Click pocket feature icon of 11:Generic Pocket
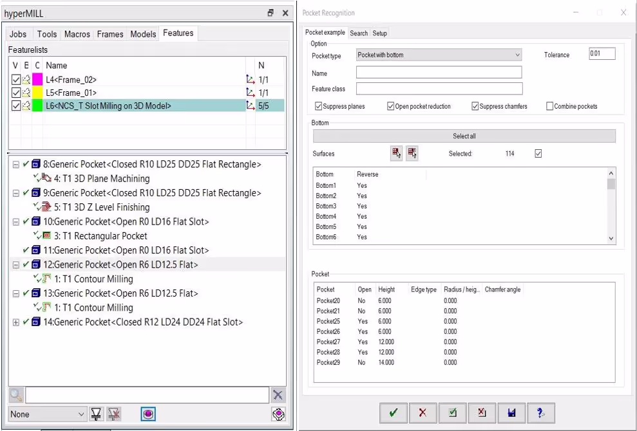The width and height of the screenshot is (637, 431). click(x=36, y=250)
